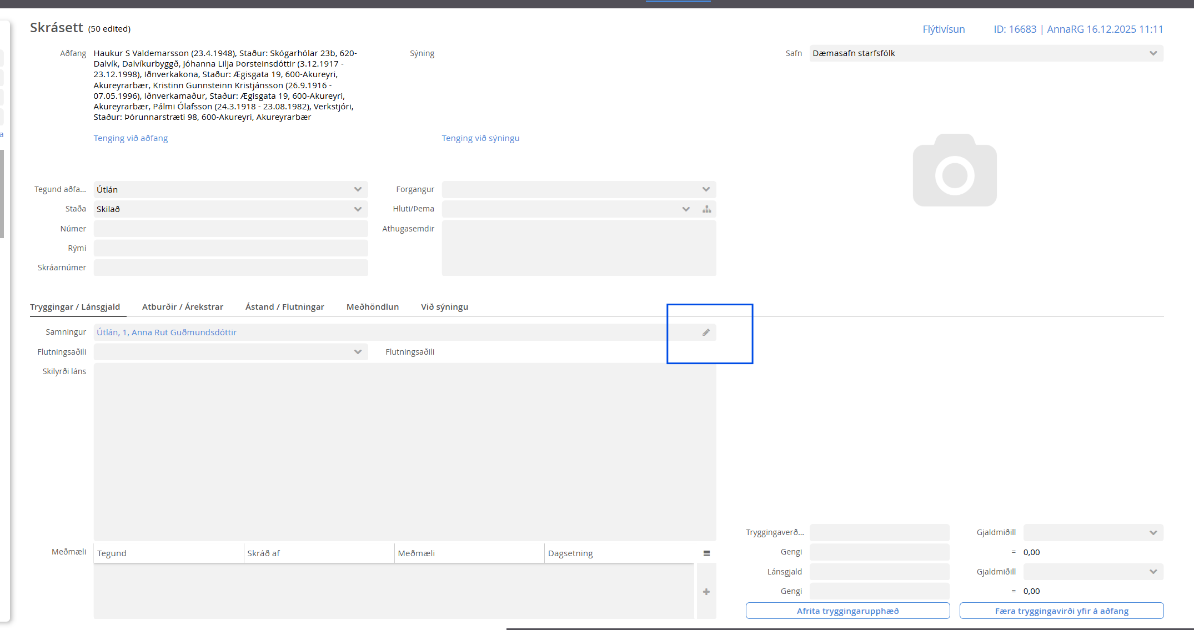The width and height of the screenshot is (1194, 630).
Task: Click the hierarchy icon next to Hluti/Þema
Action: [x=706, y=209]
